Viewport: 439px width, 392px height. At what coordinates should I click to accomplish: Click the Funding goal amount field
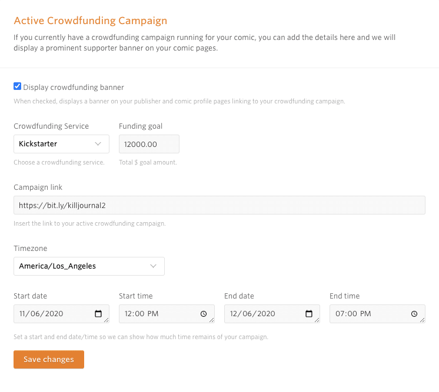(149, 144)
